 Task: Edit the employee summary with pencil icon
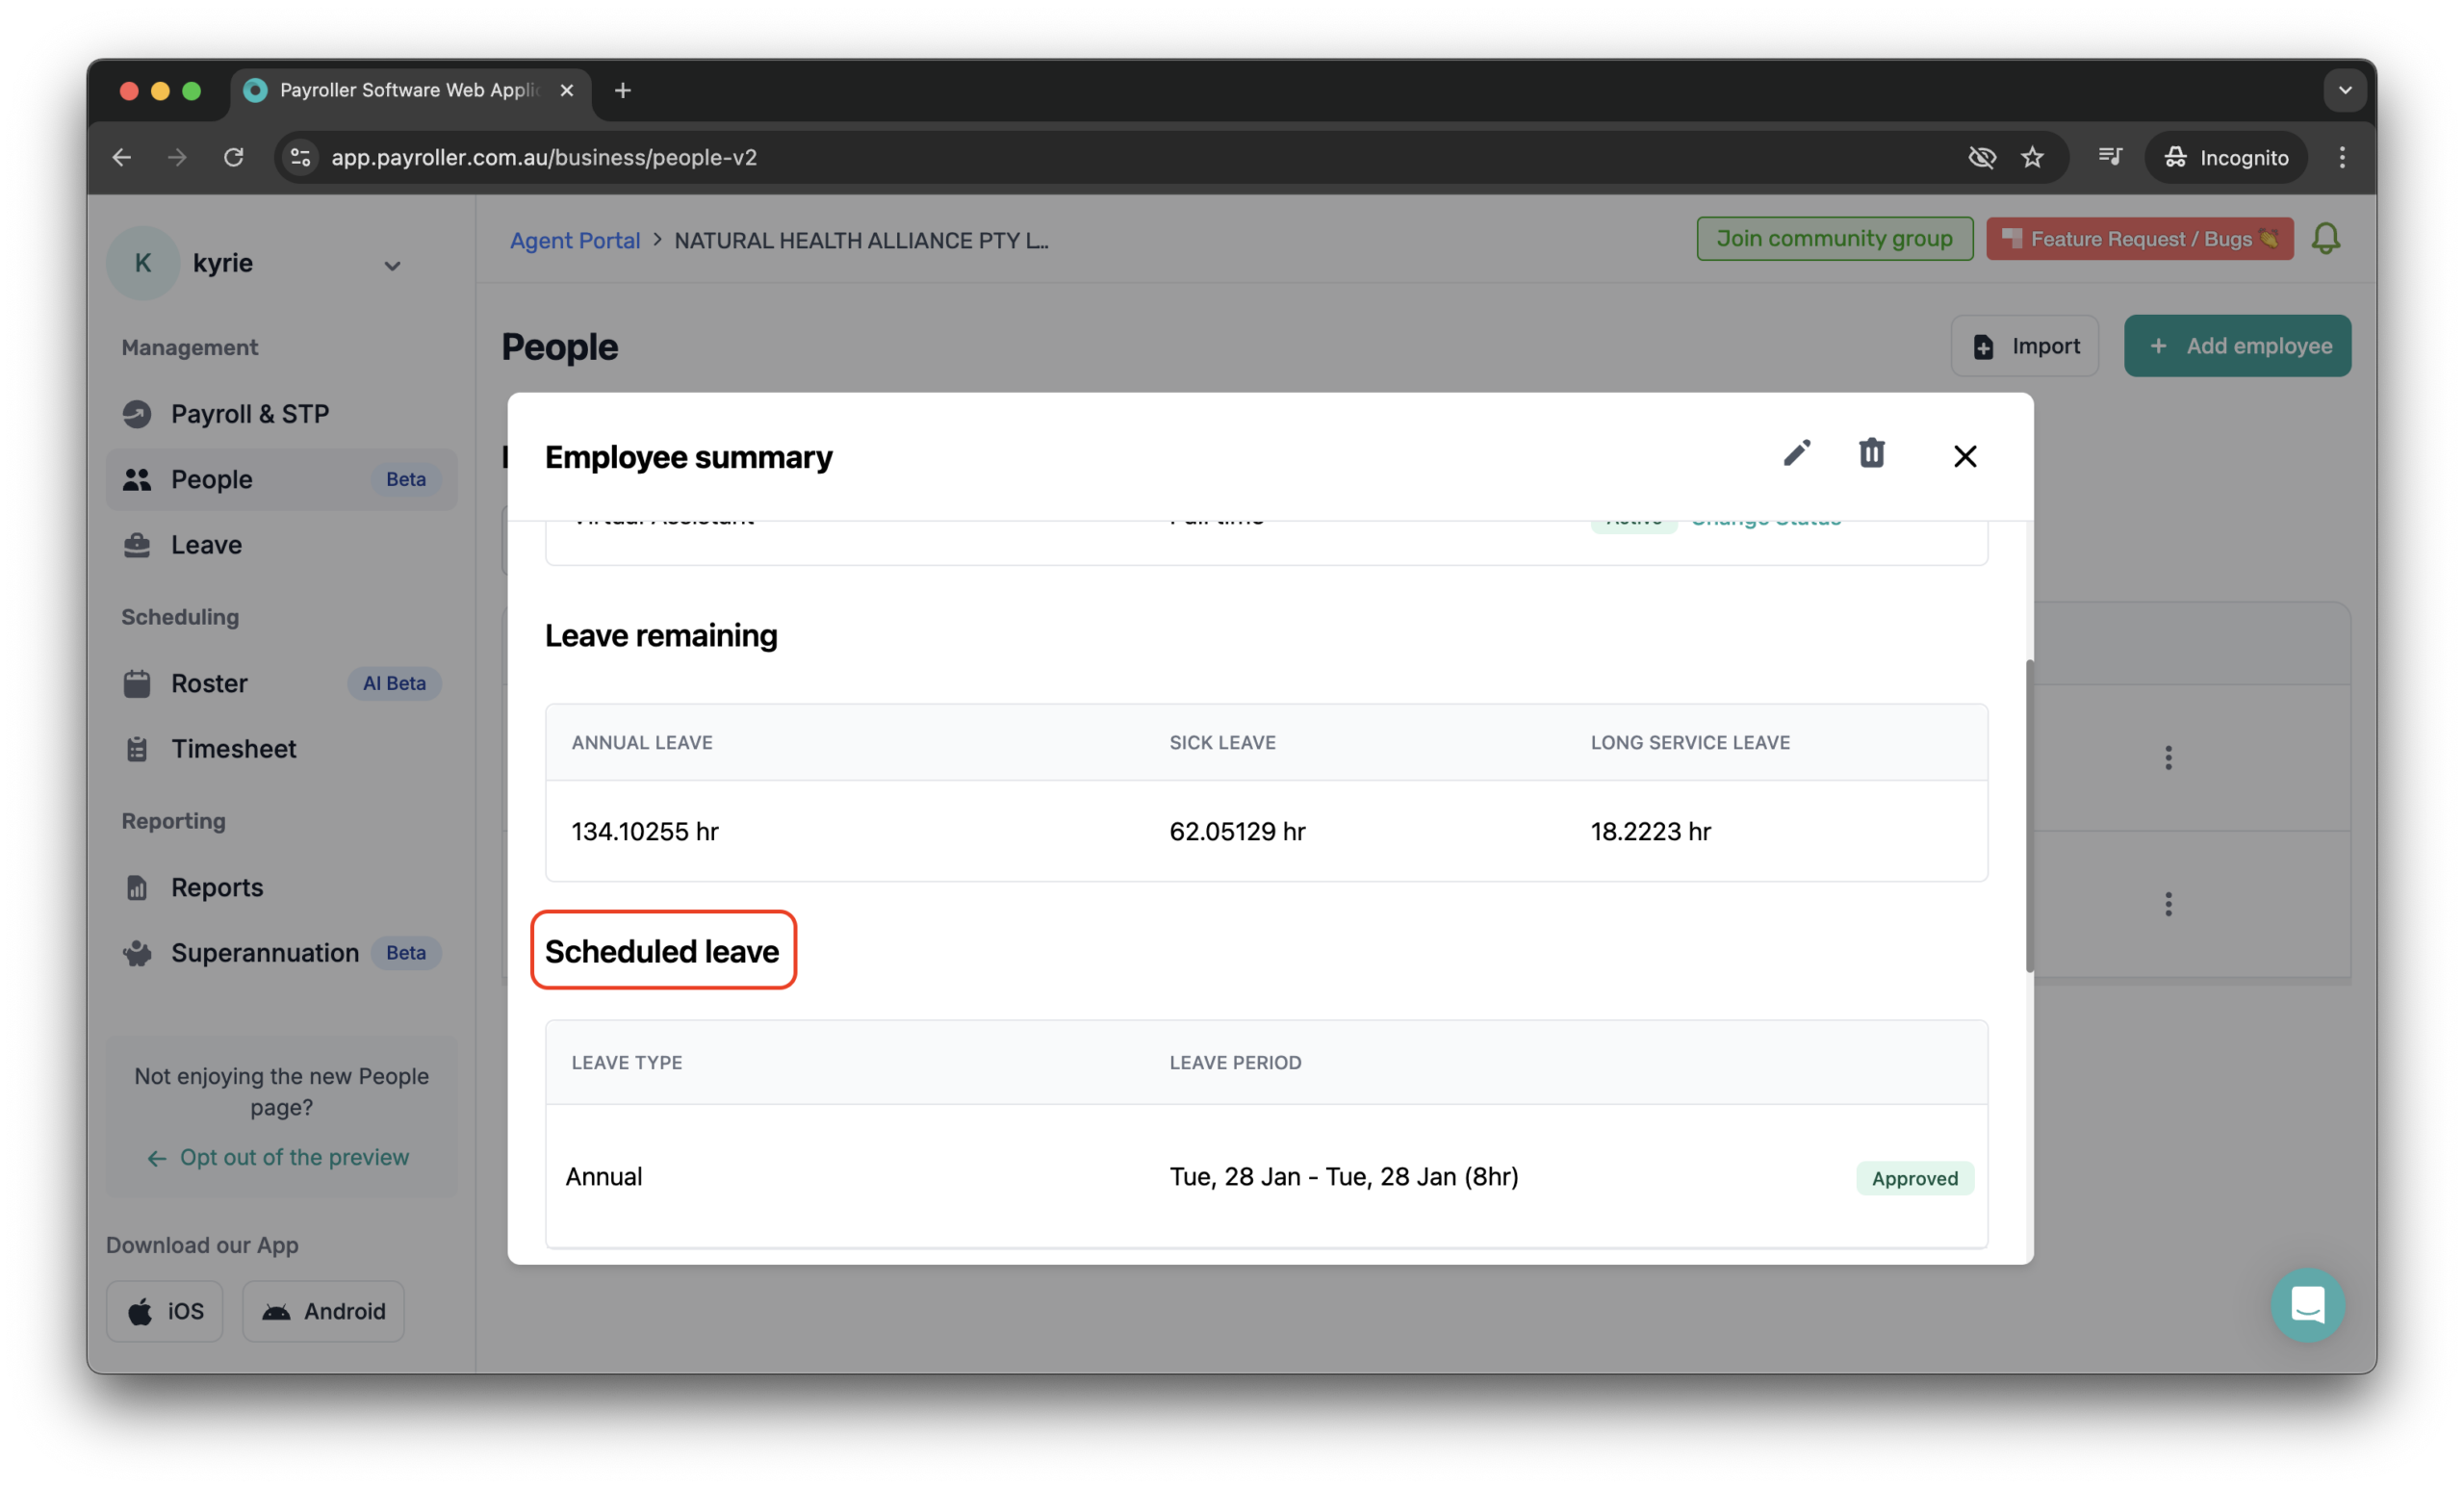(1796, 453)
